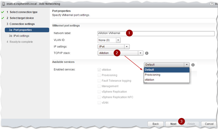This screenshot has width=218, height=129.
Task: Enable the Management service checkbox
Action: click(x=99, y=86)
